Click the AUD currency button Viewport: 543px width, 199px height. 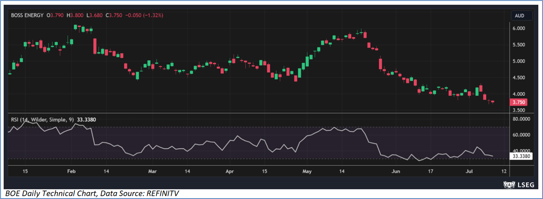click(521, 16)
